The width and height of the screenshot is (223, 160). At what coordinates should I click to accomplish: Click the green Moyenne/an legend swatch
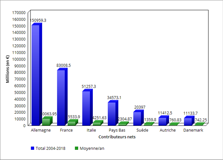pos(77,148)
